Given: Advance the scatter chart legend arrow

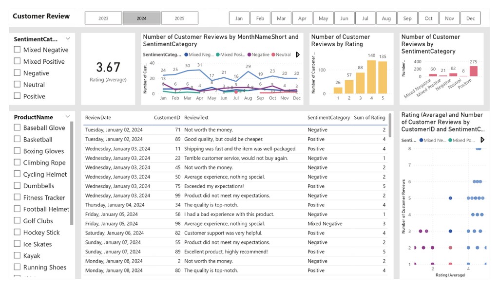Looking at the screenshot, I should (482, 140).
